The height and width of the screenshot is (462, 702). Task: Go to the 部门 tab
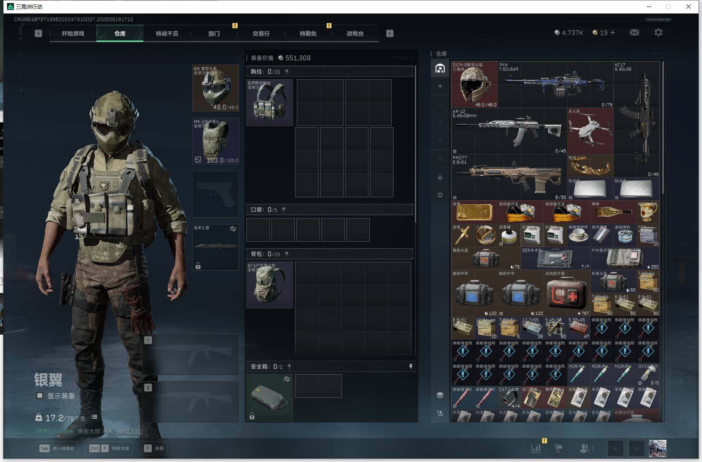click(x=214, y=33)
